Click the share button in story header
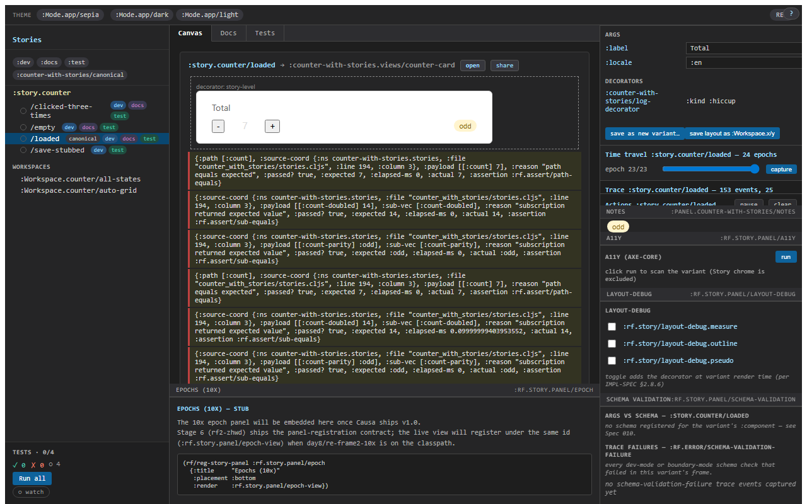807x504 pixels. click(504, 66)
